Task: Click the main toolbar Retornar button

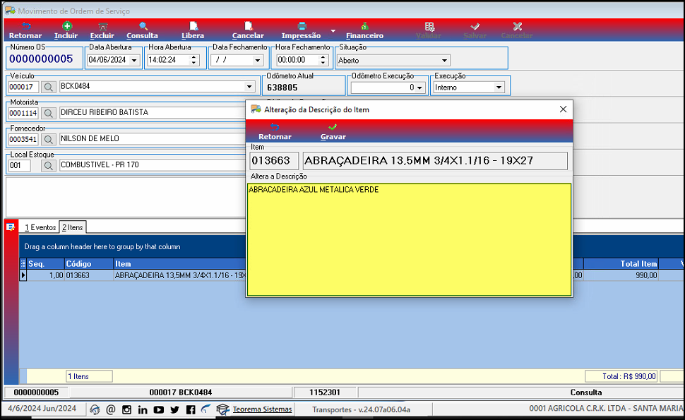Action: coord(25,30)
